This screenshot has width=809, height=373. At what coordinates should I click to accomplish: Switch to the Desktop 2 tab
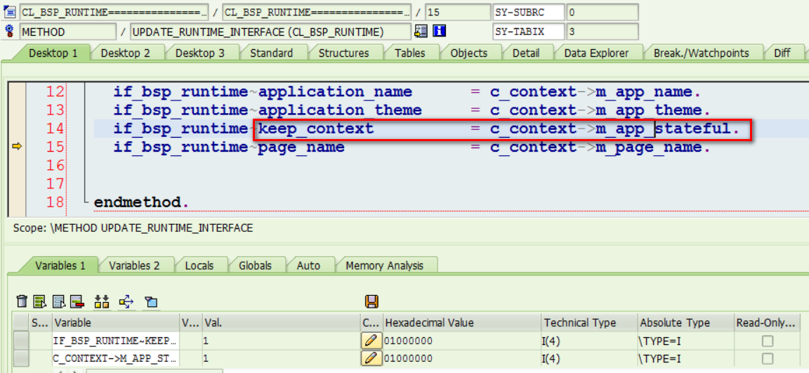(x=126, y=53)
